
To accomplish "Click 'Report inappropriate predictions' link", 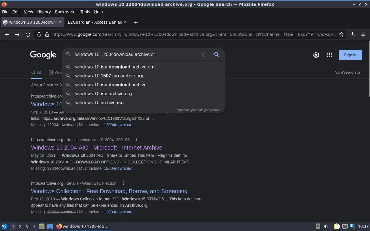I will pyautogui.click(x=197, y=110).
